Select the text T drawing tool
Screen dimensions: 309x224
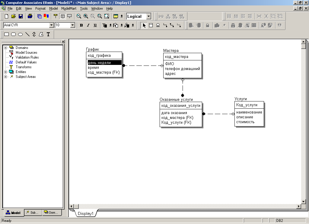(48, 34)
